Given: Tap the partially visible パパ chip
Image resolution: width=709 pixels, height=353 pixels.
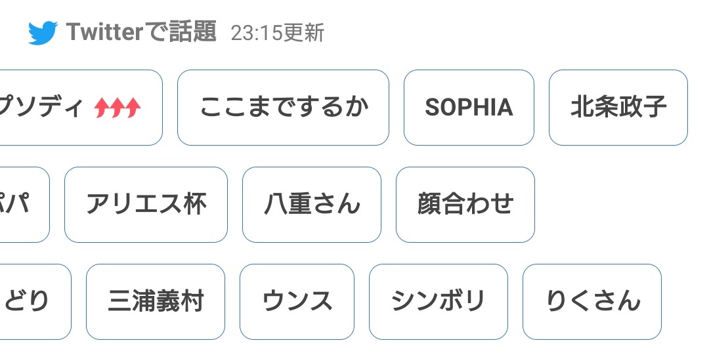Looking at the screenshot, I should (25, 205).
